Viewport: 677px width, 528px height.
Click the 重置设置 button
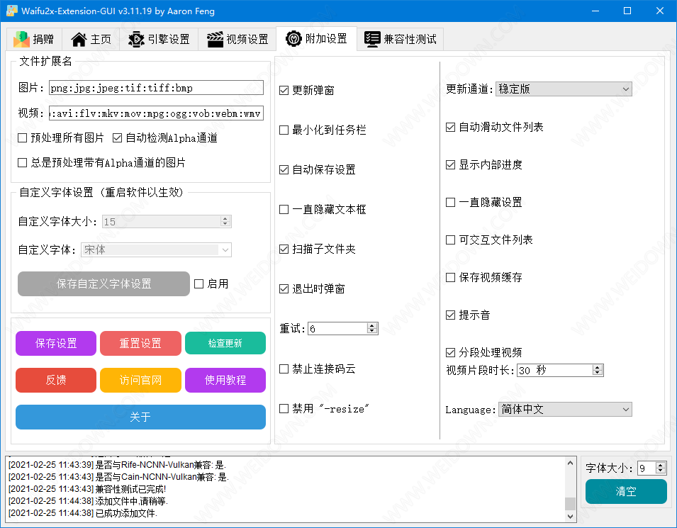pos(140,343)
